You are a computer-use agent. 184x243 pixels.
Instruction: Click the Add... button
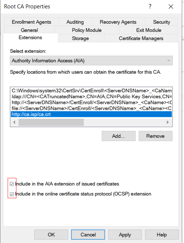pos(118,136)
